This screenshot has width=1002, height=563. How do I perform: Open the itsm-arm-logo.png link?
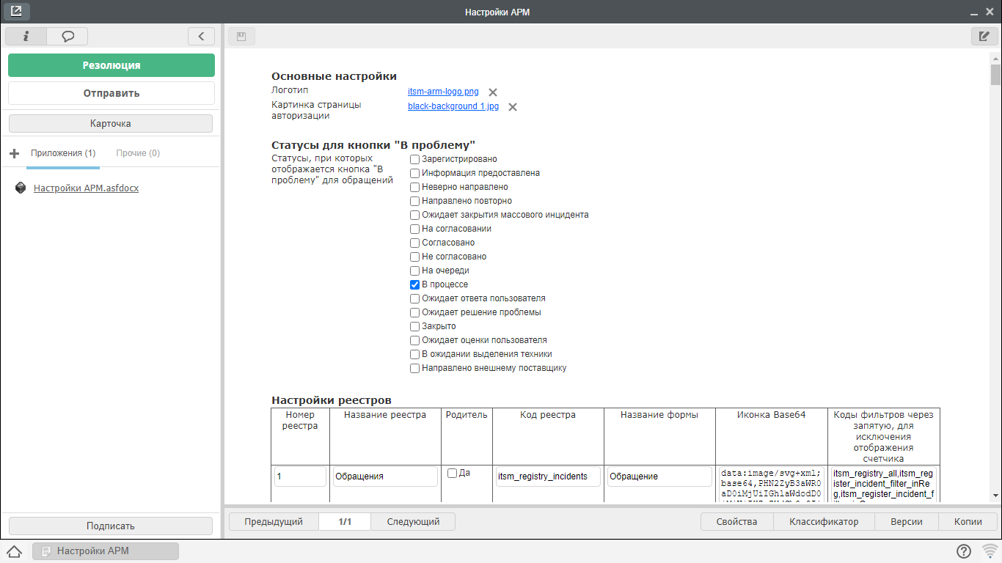click(443, 92)
